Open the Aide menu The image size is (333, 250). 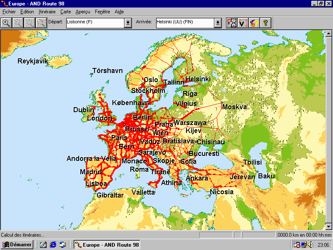(119, 12)
